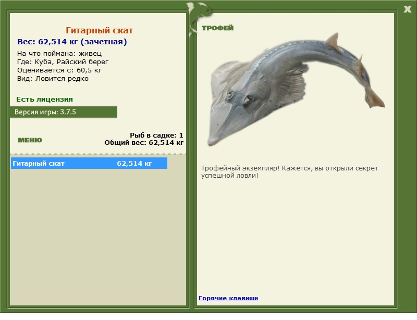Click the guitar ray fish picture
This screenshot has width=417, height=320.
[x=296, y=89]
